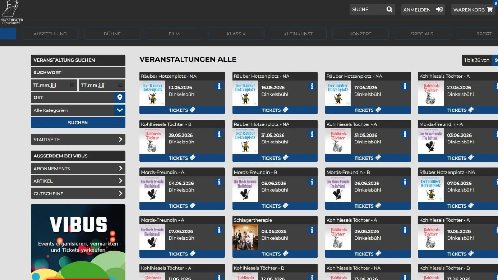Show info for Kohlhiesels Töchter A 11.06.2026

pyautogui.click(x=219, y=277)
